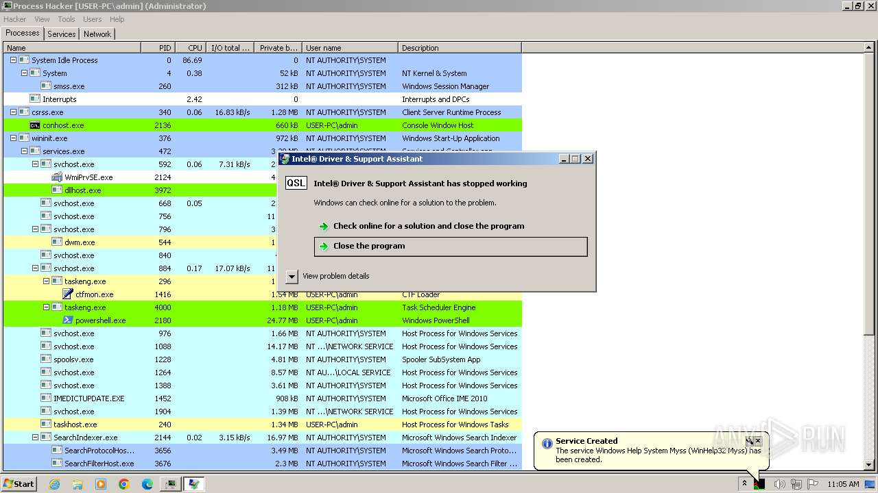Open the Users menu

point(92,19)
